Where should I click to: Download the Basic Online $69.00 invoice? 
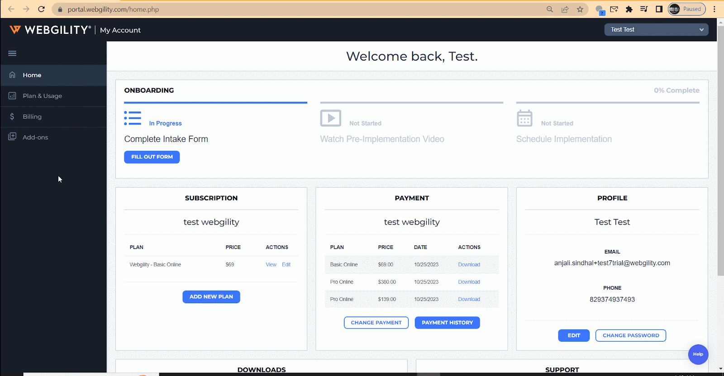tap(469, 265)
